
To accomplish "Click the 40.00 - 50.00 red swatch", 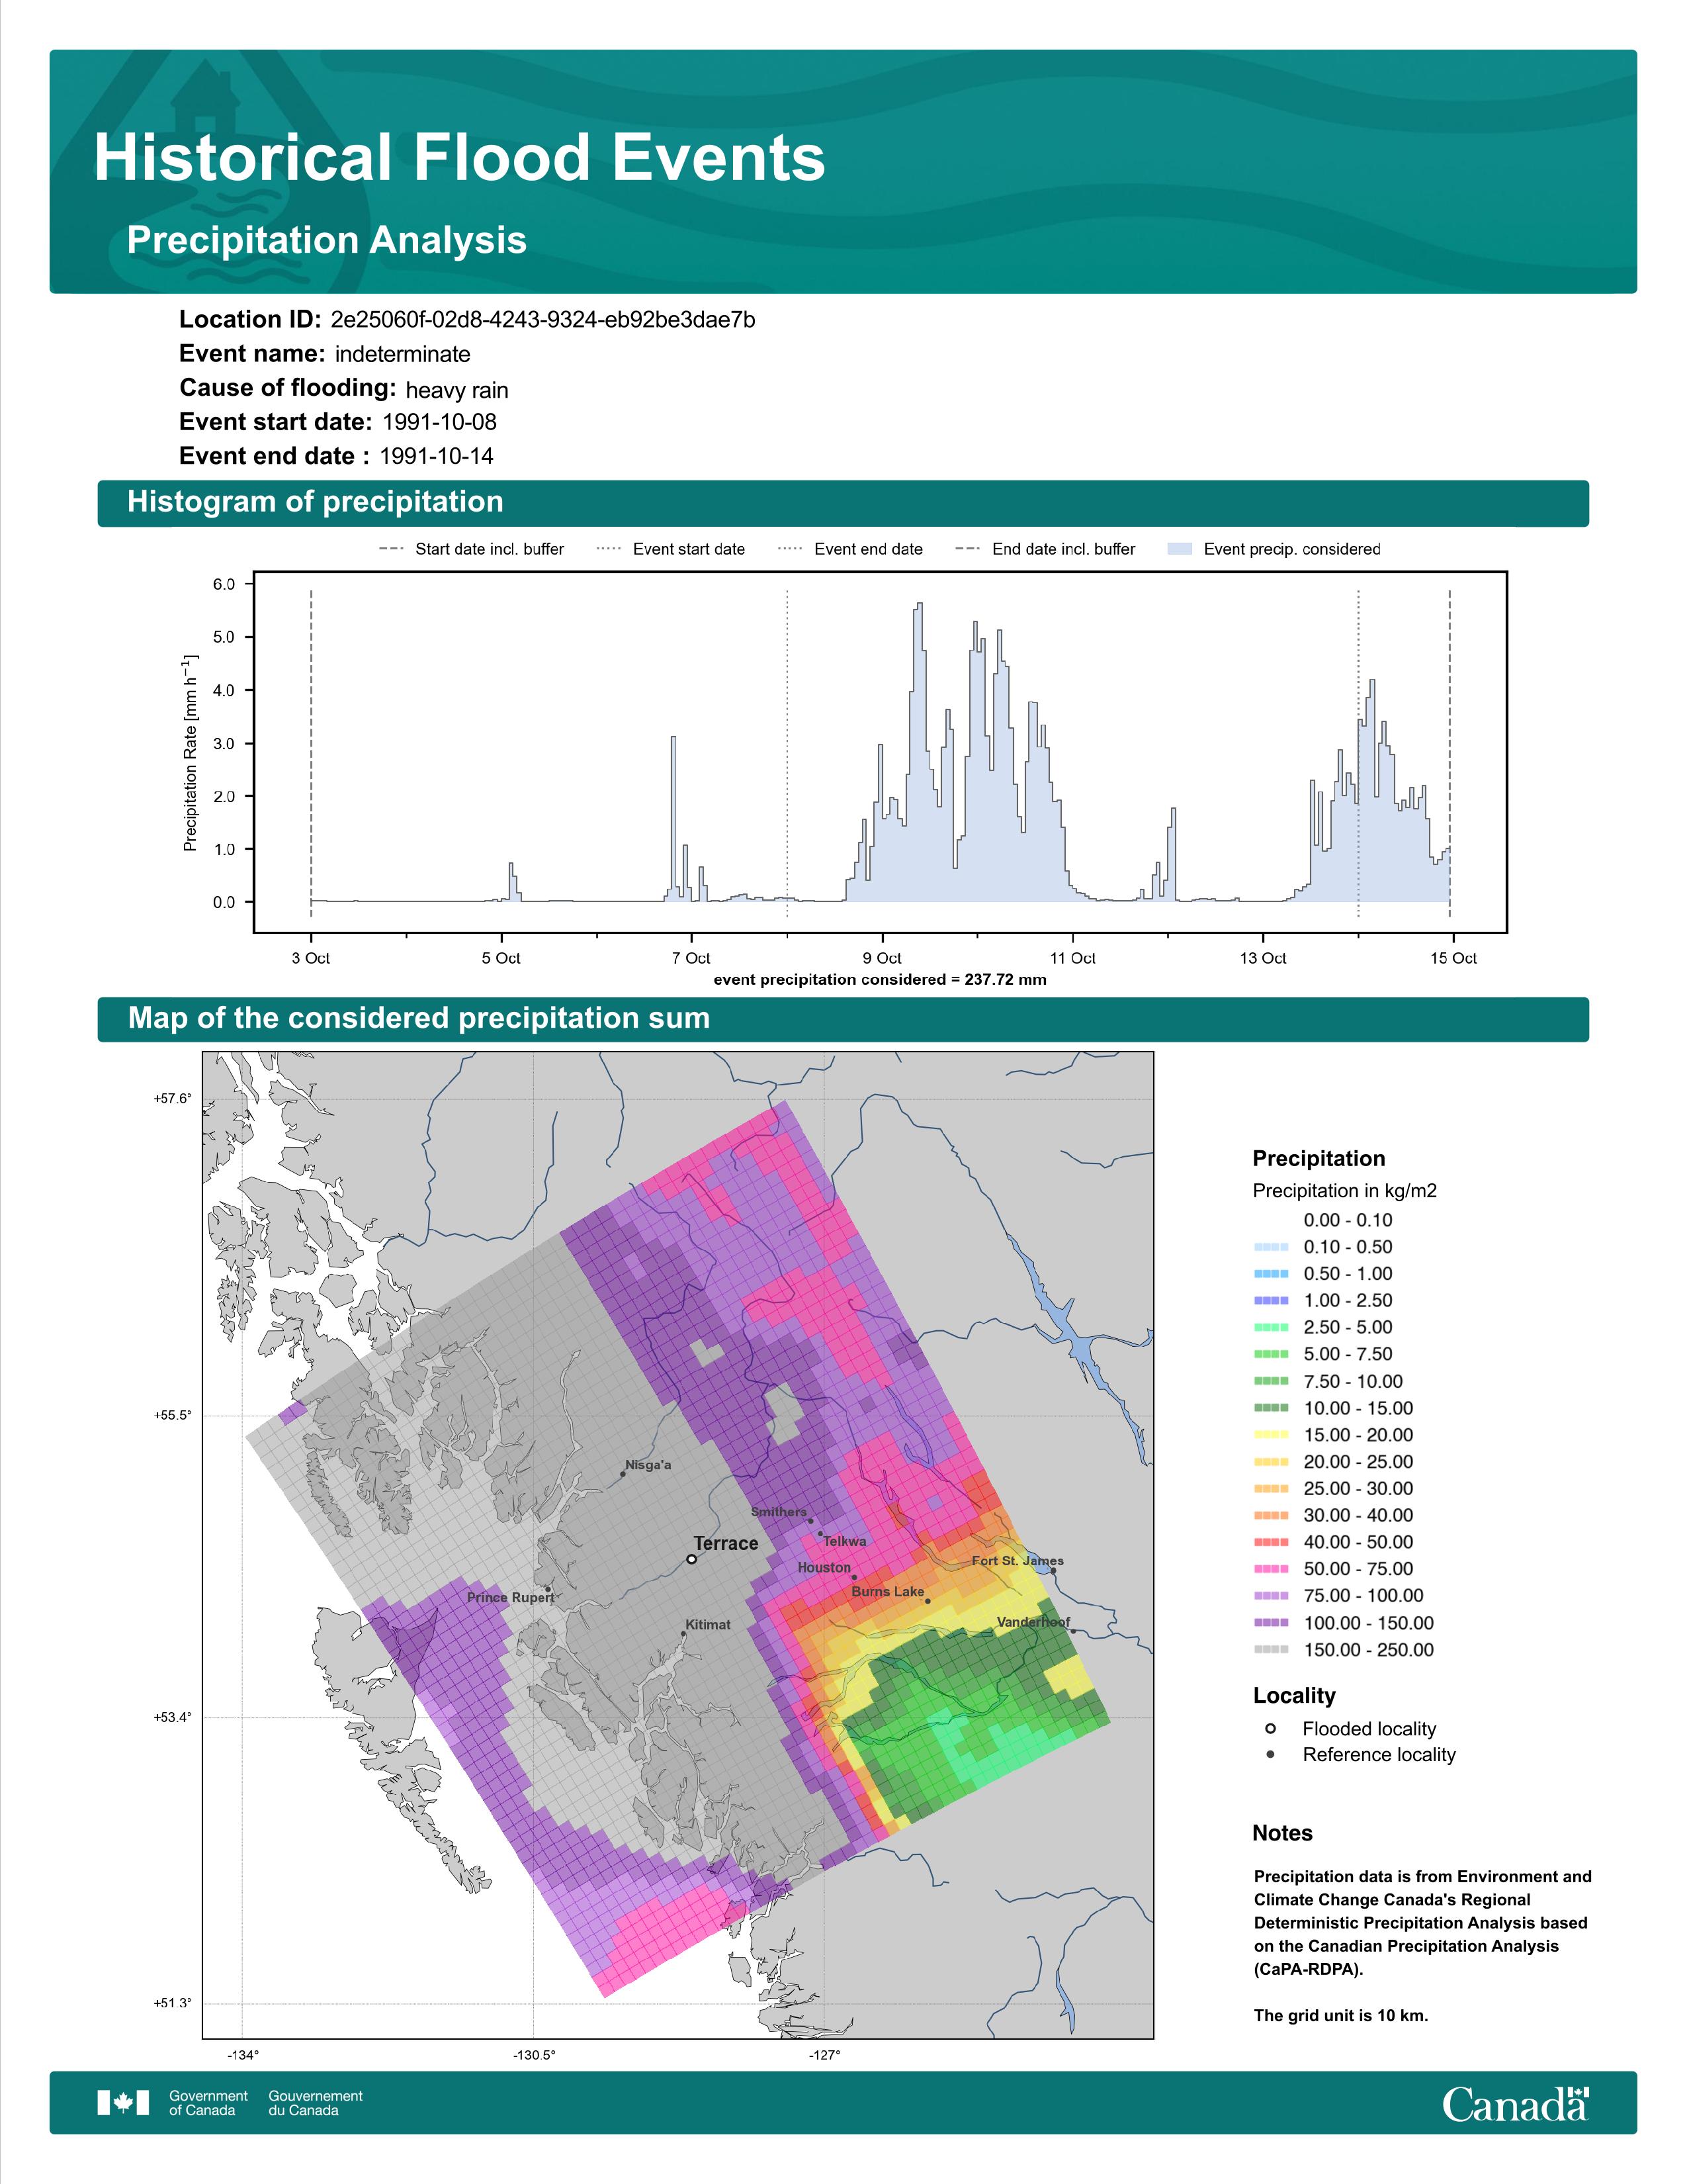I will coord(1270,1542).
